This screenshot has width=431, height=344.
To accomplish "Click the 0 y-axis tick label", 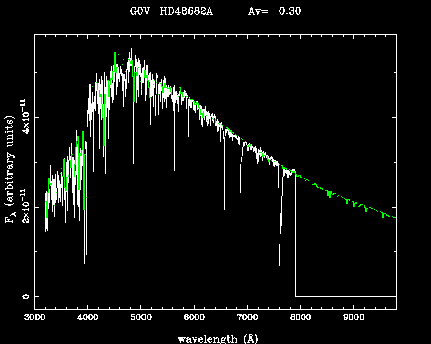I will click(25, 297).
